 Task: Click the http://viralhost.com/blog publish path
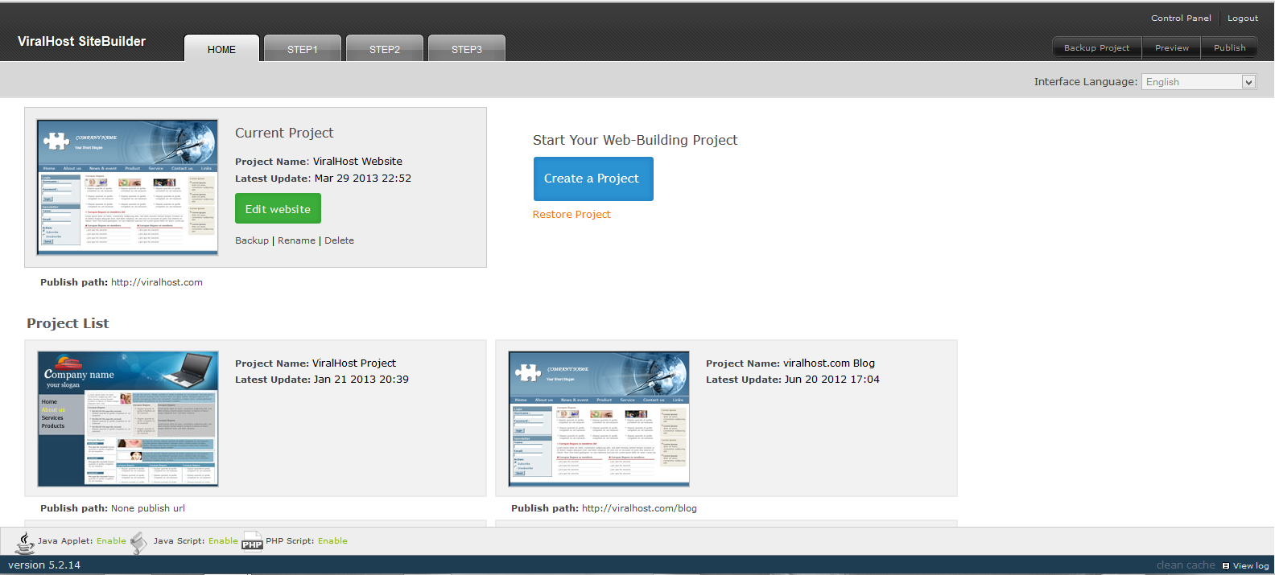[639, 508]
